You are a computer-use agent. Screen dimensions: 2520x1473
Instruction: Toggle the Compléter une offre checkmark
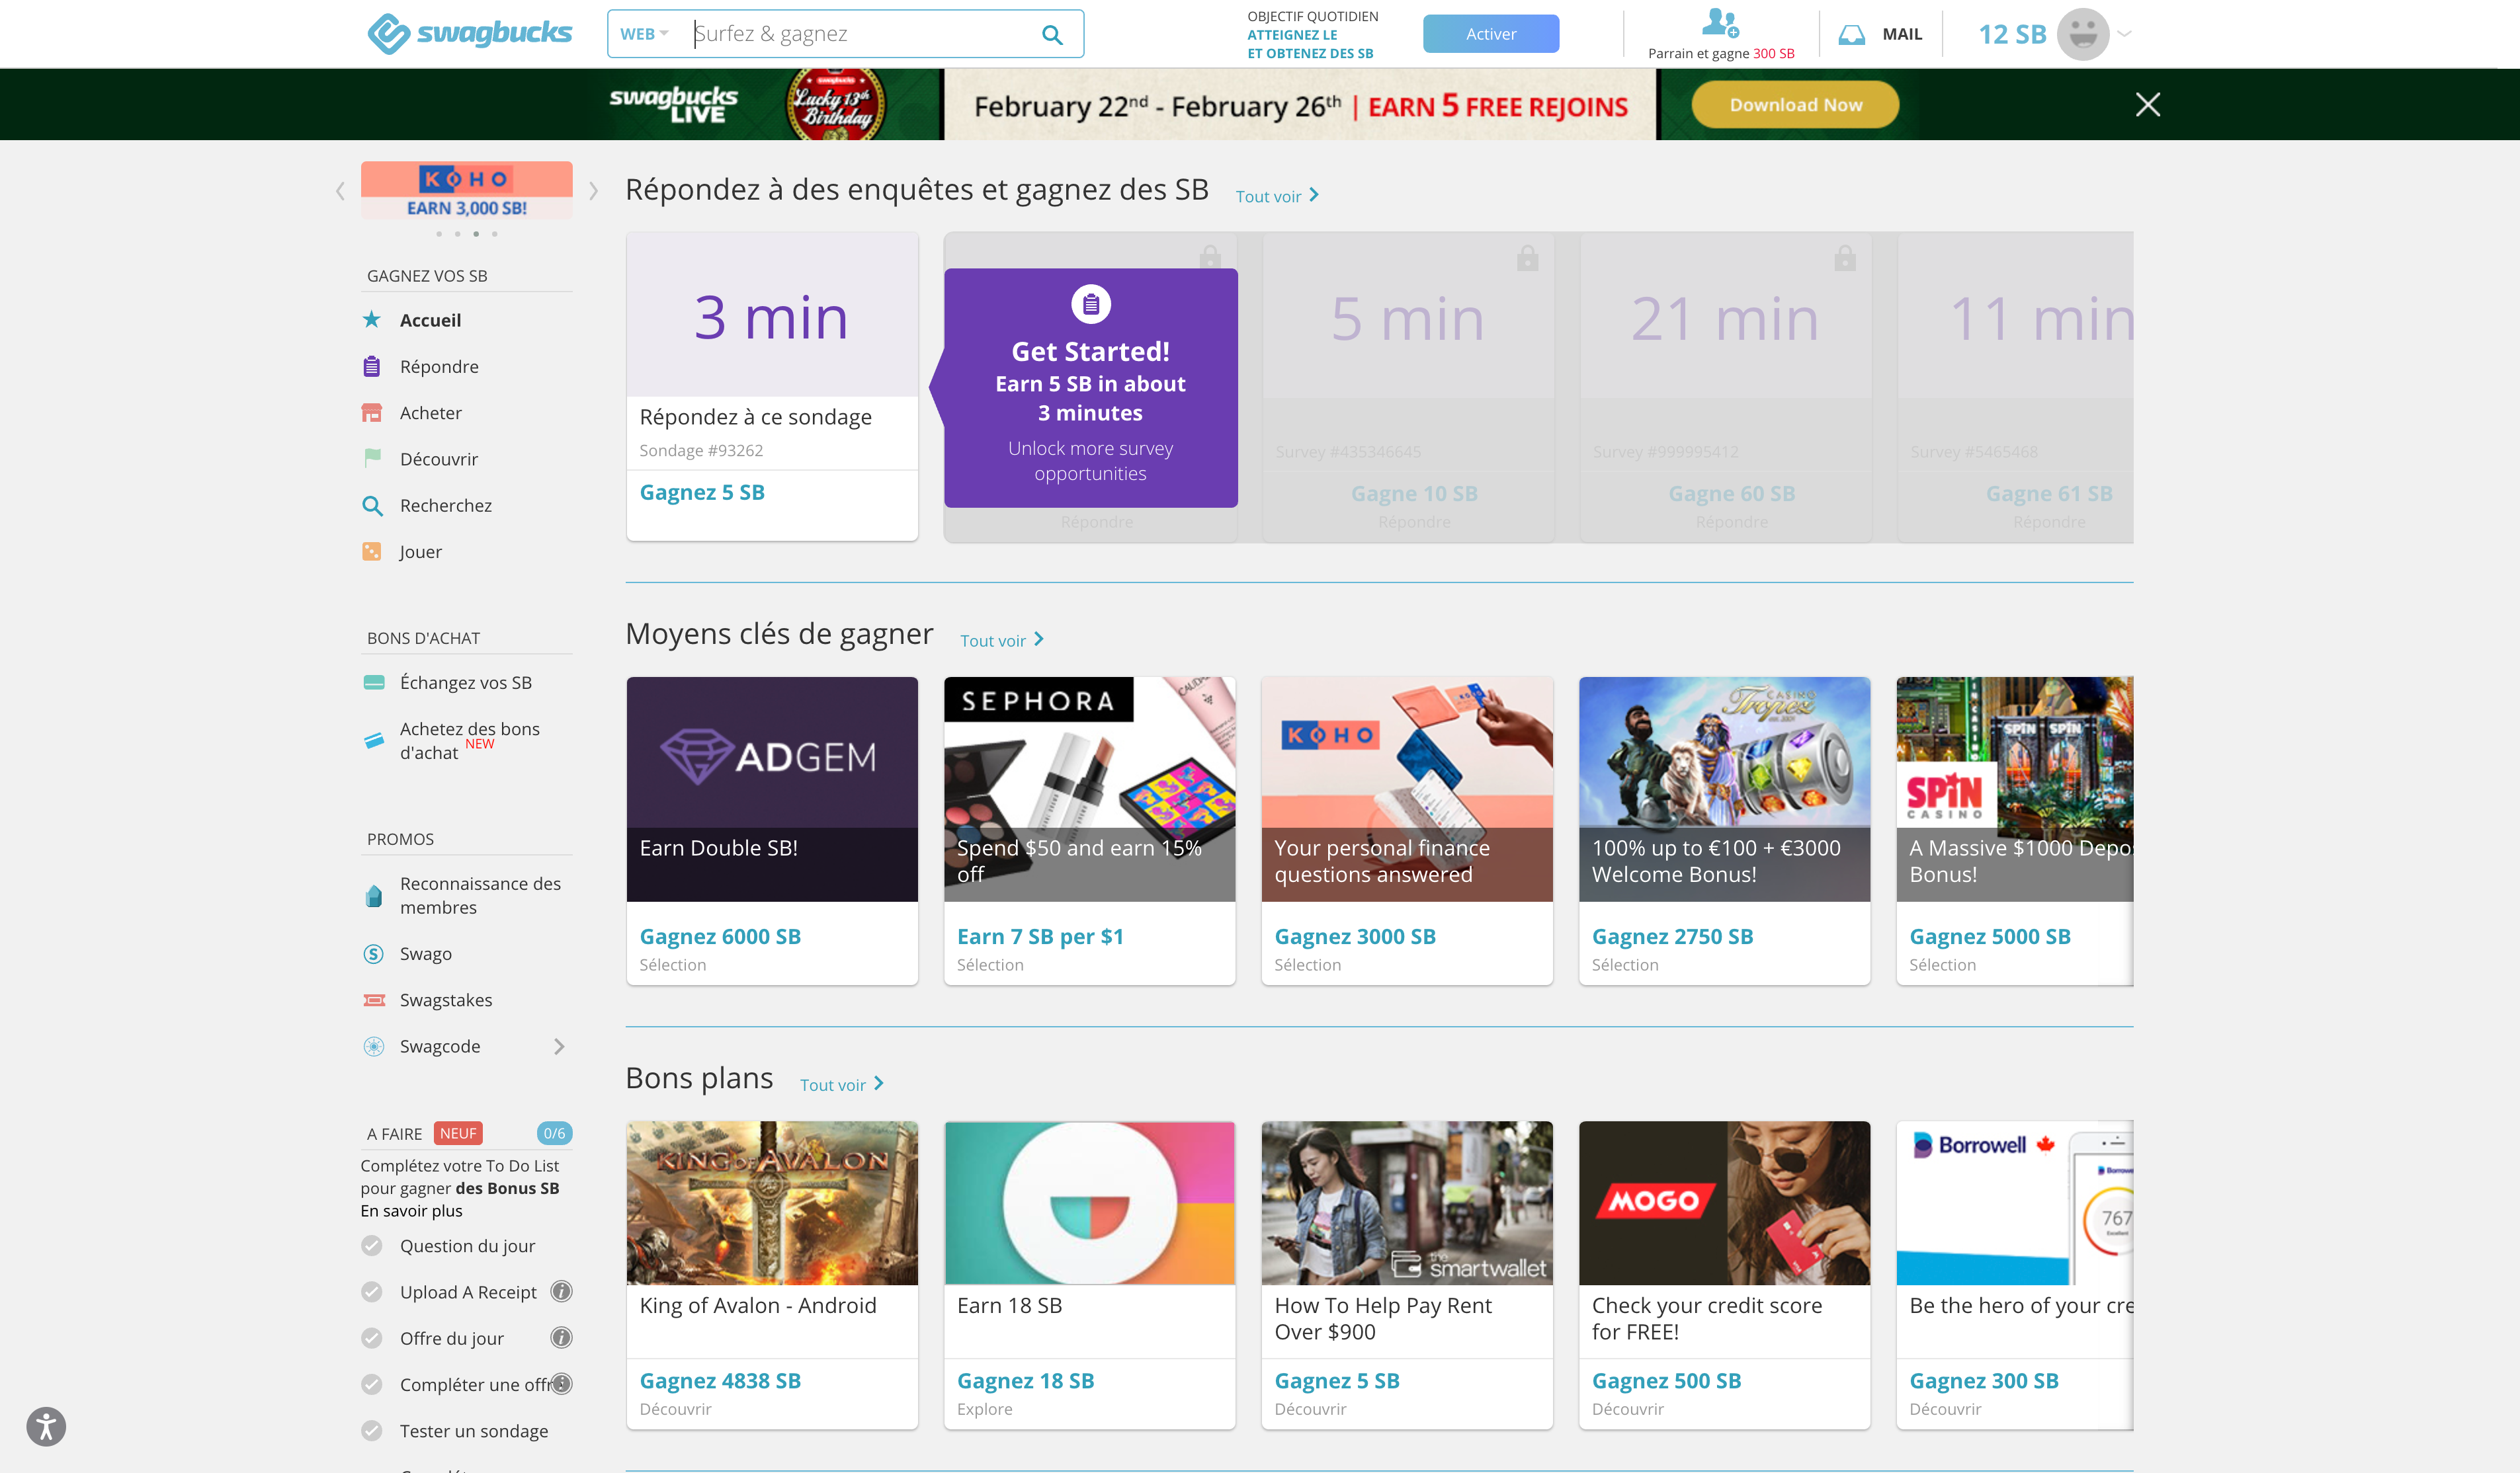click(372, 1383)
